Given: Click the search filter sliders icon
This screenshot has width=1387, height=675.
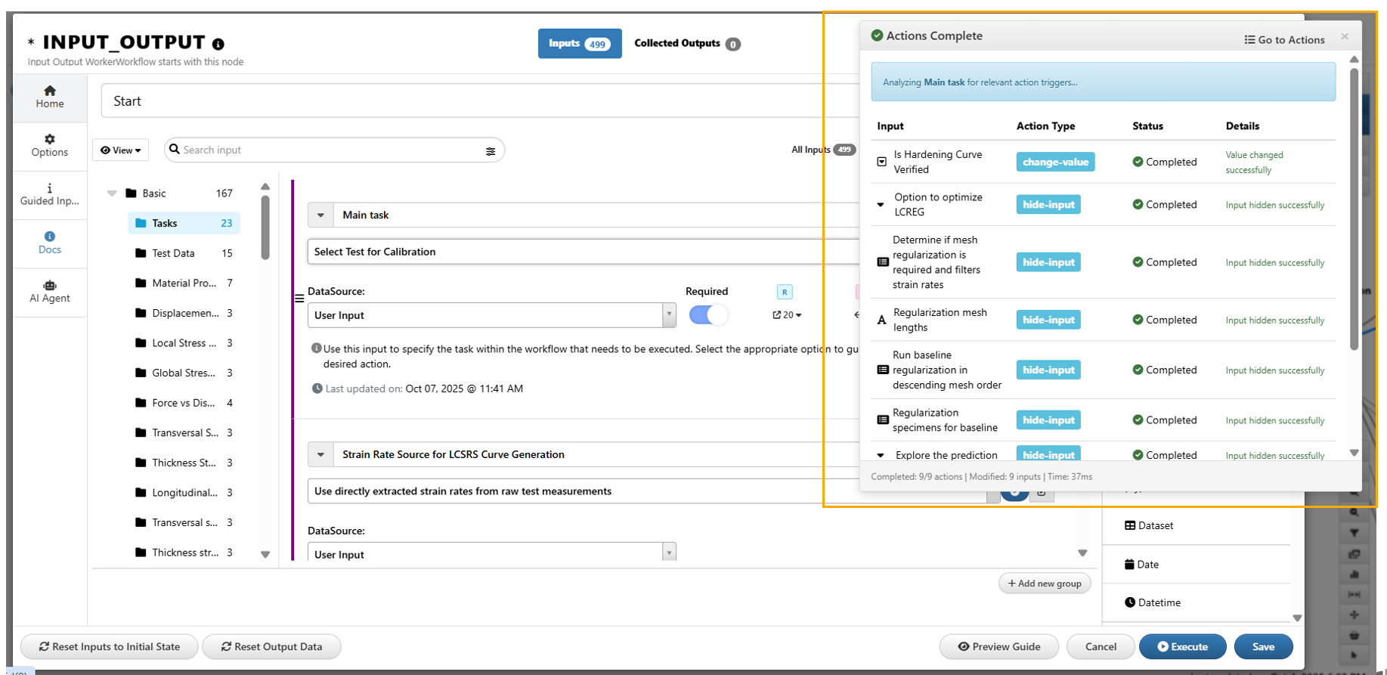Looking at the screenshot, I should point(491,151).
